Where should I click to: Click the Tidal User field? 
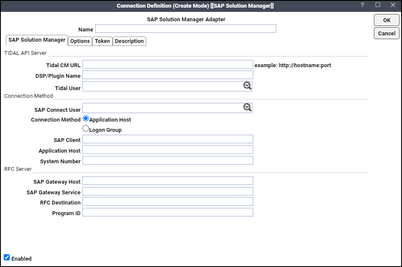[x=167, y=86]
